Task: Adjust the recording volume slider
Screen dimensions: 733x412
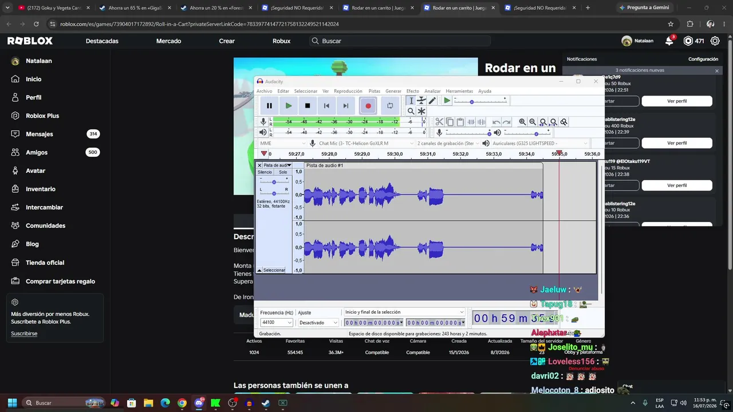Action: click(467, 133)
